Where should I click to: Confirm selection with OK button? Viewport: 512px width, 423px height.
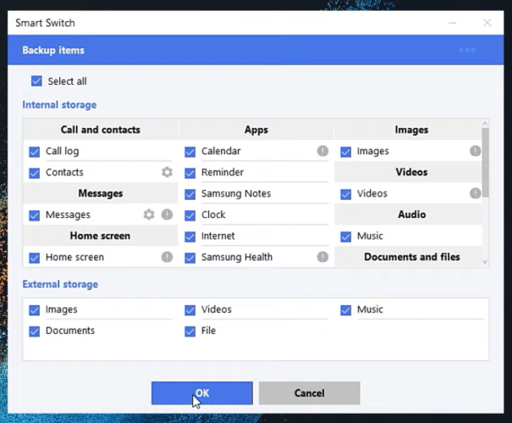tap(201, 393)
